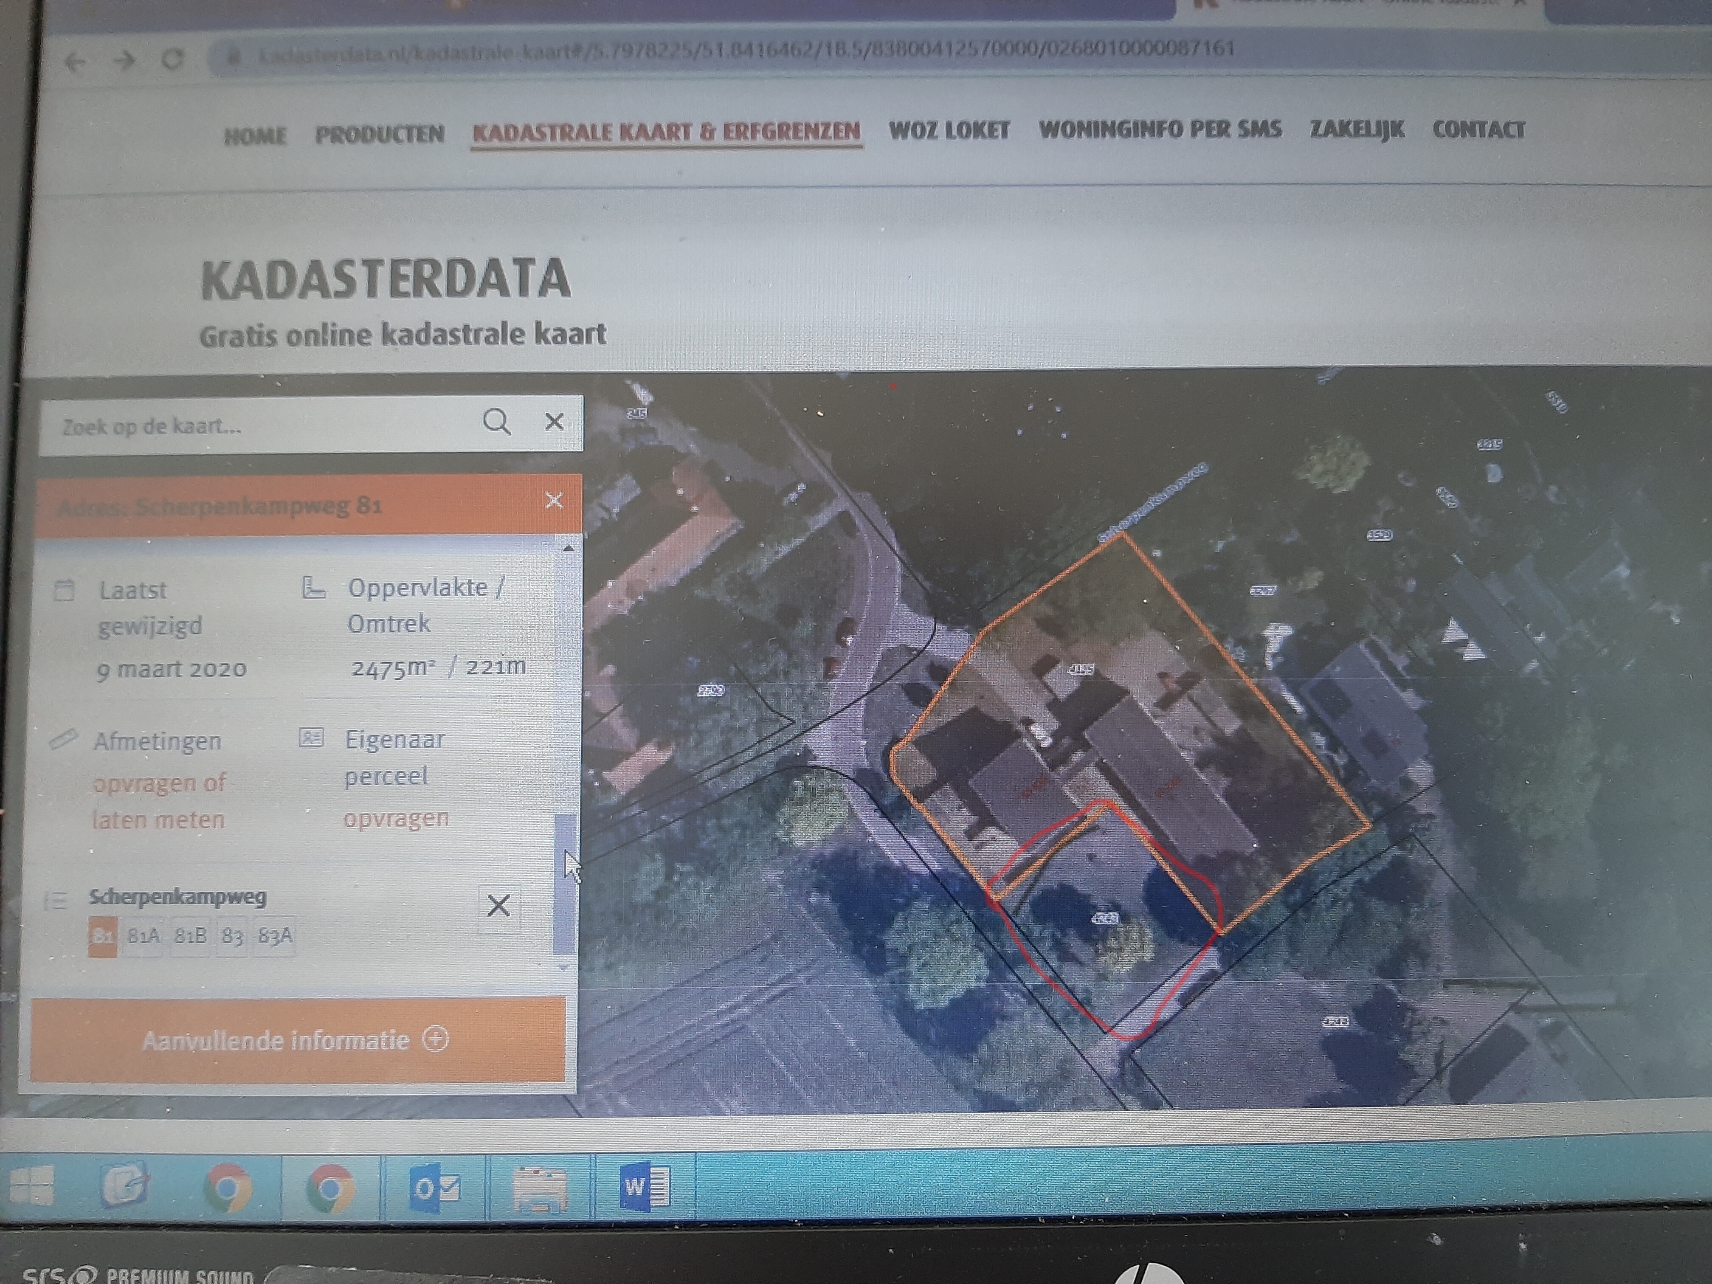Close the Scherpenkampweg house number list
The width and height of the screenshot is (1712, 1284).
(x=498, y=905)
